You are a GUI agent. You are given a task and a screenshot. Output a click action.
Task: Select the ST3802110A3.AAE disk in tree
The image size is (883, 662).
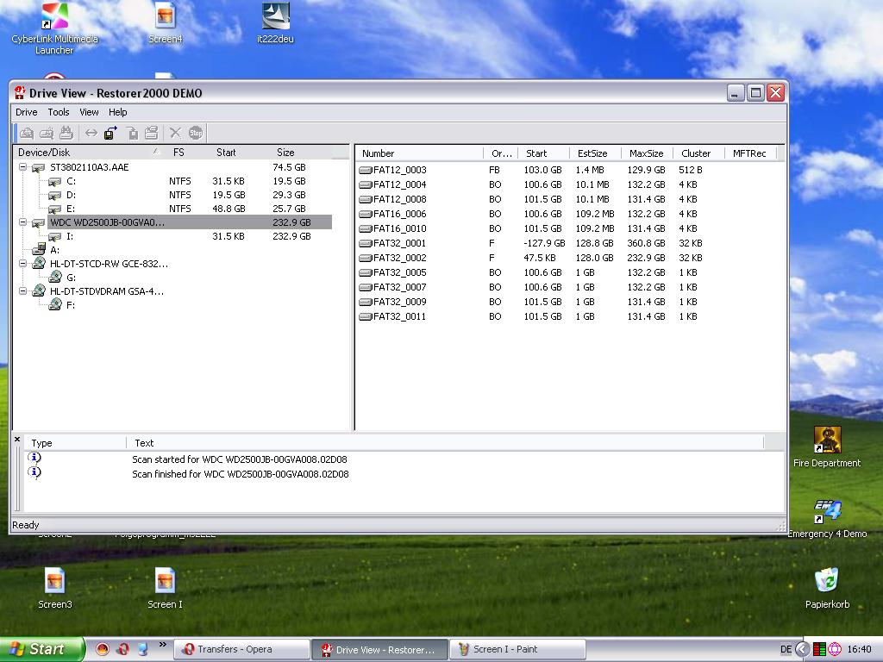(90, 167)
